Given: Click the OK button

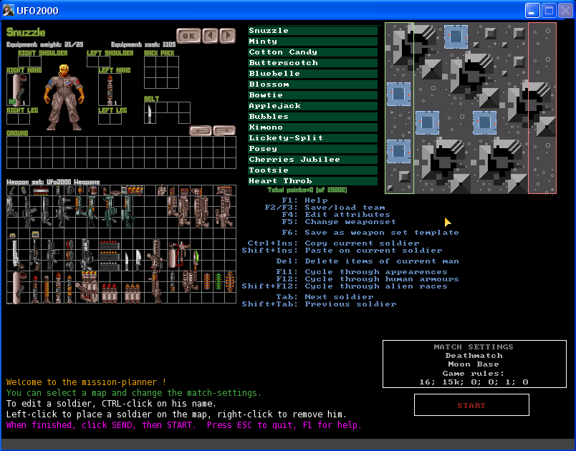Looking at the screenshot, I should pos(189,36).
